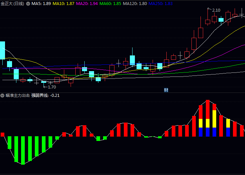The image size is (245, 175).
Task: Click the 瞄准主力出击 indicator name
Action: click(x=18, y=96)
